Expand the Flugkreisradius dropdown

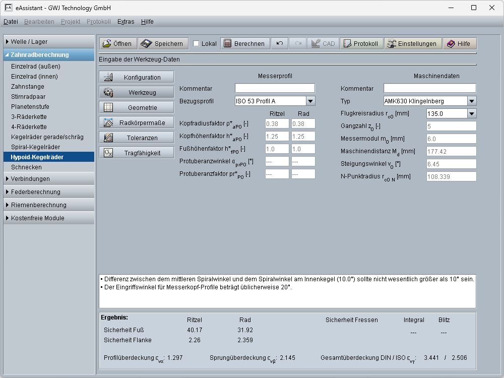tap(471, 113)
